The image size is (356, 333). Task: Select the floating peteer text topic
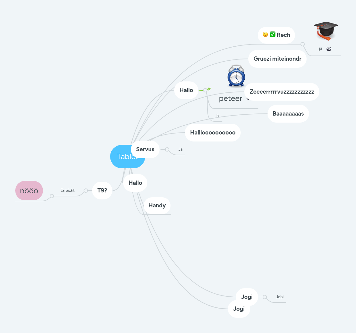click(231, 98)
